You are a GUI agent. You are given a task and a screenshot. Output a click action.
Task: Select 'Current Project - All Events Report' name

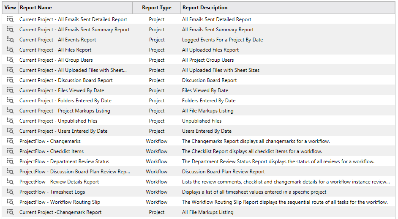click(x=57, y=40)
